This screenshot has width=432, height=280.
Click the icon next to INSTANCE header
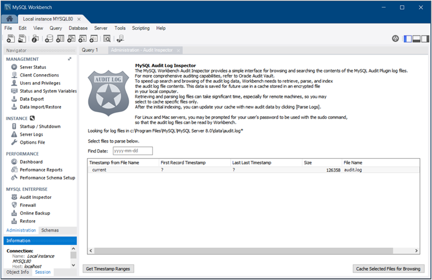point(32,118)
